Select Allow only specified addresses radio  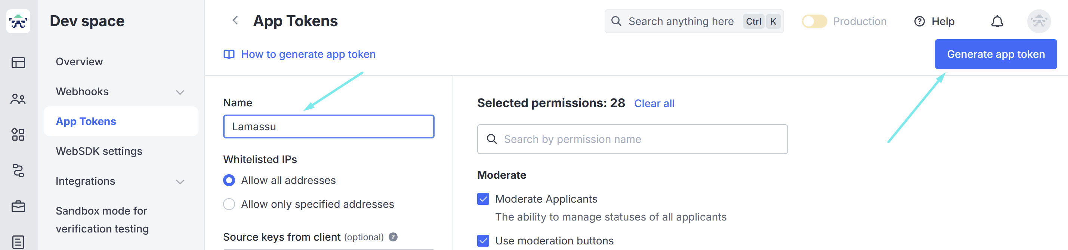pyautogui.click(x=229, y=204)
